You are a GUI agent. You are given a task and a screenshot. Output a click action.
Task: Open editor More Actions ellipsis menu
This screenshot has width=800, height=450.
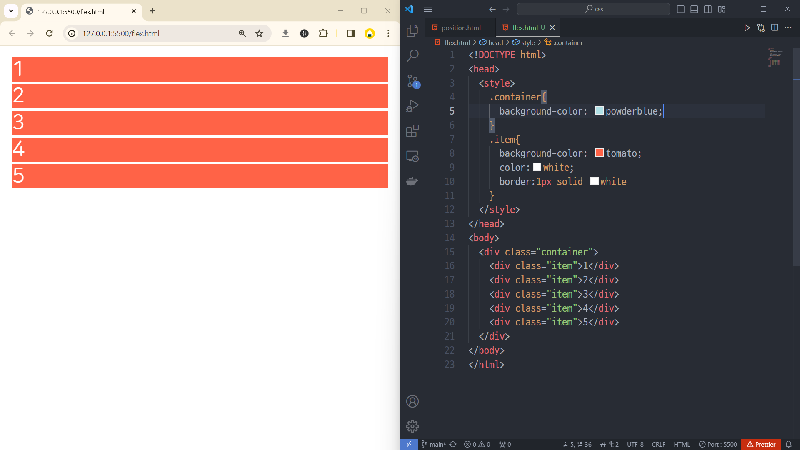point(788,27)
